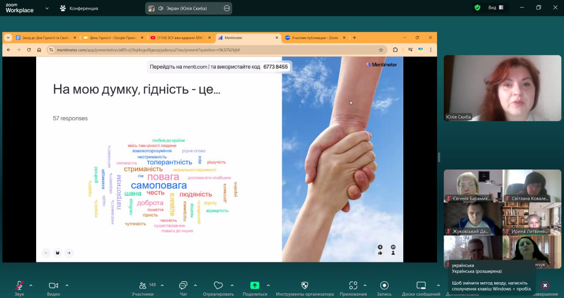Click the Zoom Workplace logo
The height and width of the screenshot is (298, 564).
coord(19,8)
